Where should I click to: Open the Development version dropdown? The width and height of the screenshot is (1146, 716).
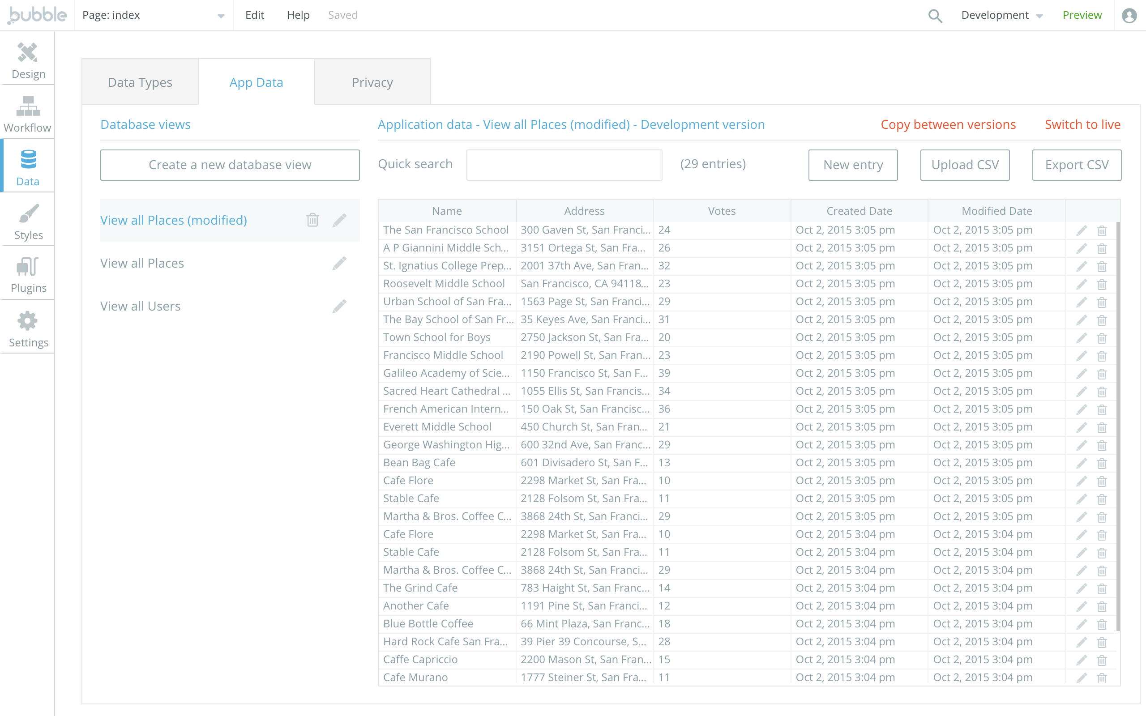coord(1001,16)
